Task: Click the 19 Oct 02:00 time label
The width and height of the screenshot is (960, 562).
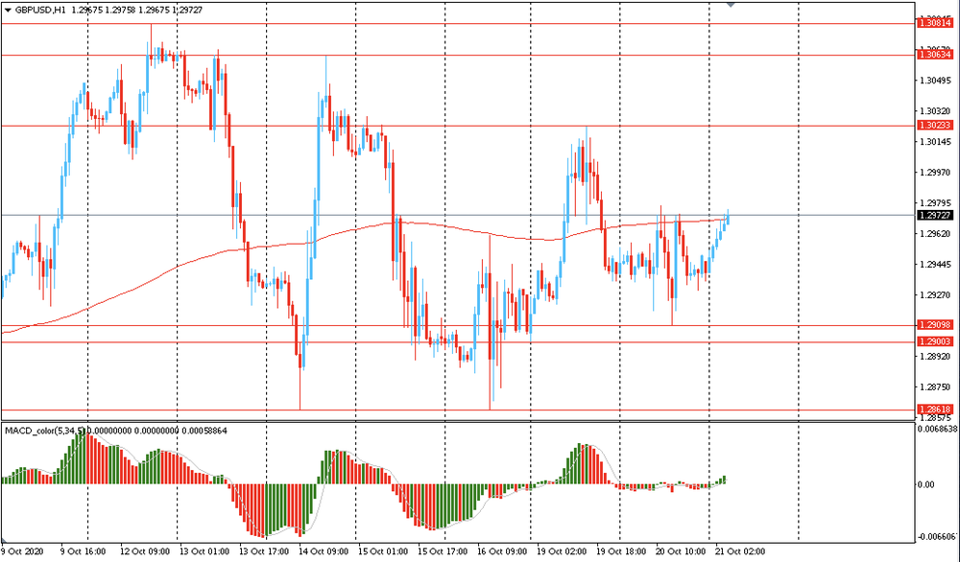Action: pyautogui.click(x=561, y=551)
